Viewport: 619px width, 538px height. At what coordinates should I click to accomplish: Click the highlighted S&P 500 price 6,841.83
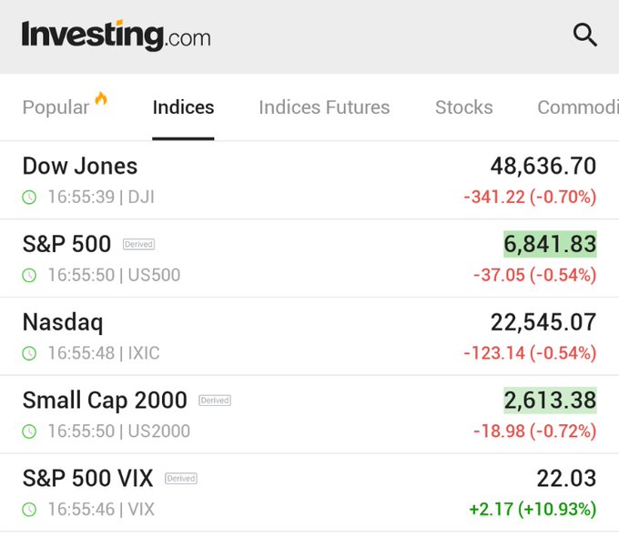[x=550, y=244]
